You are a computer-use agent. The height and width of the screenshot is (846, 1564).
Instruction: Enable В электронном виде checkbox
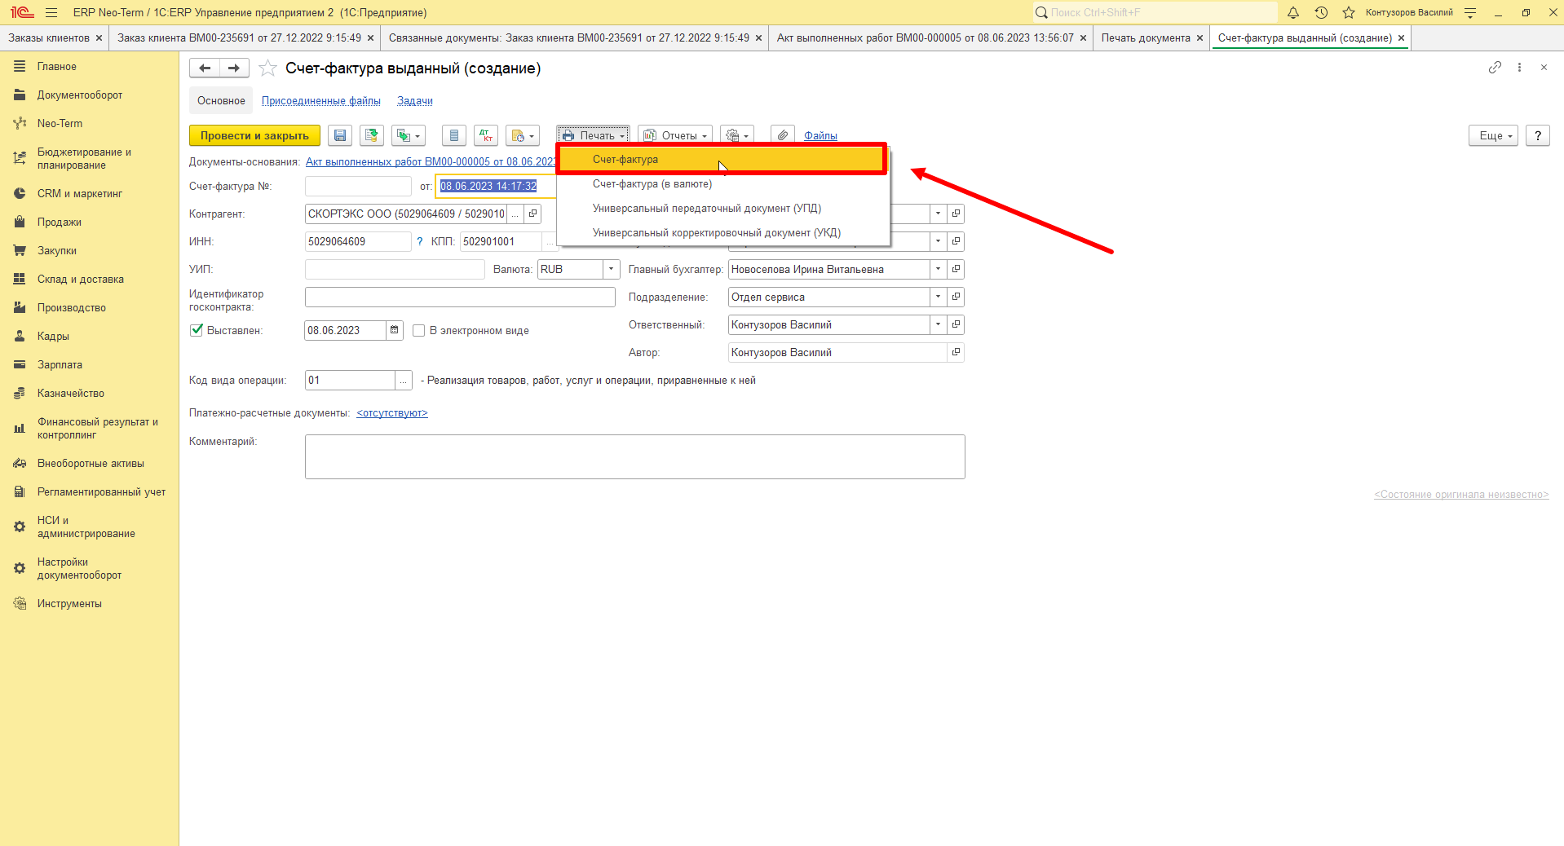coord(419,330)
